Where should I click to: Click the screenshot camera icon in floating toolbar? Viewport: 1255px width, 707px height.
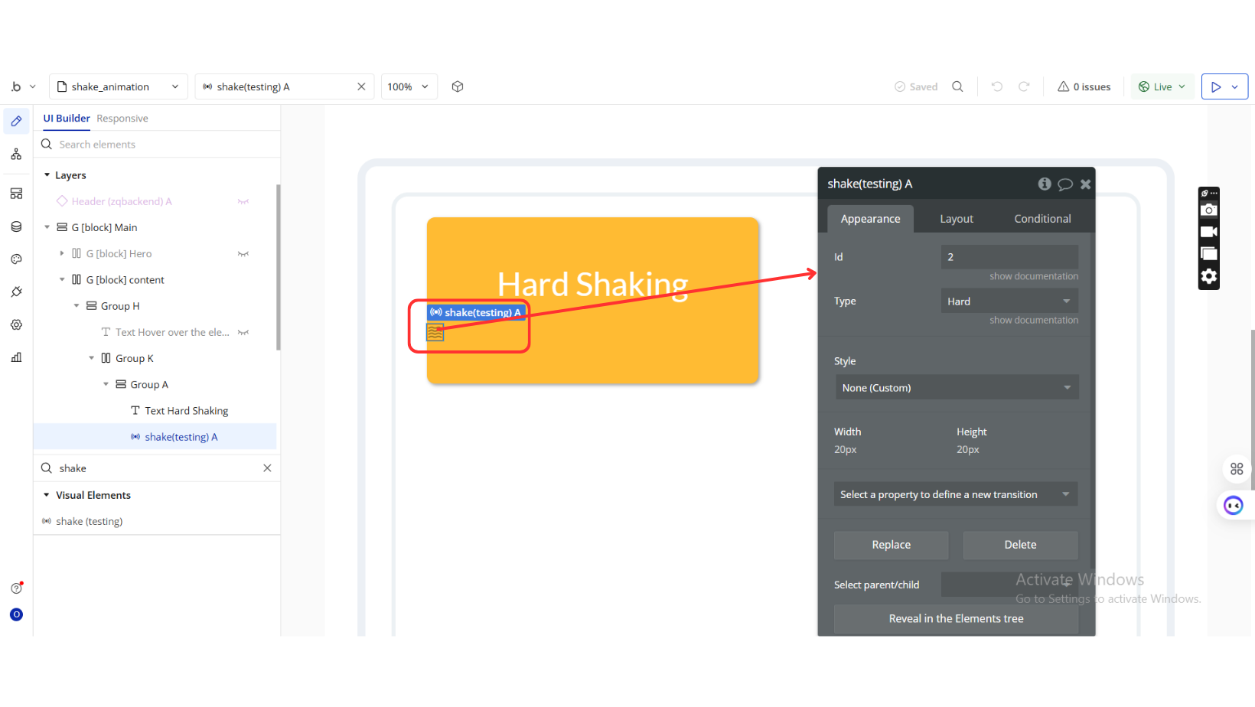[x=1209, y=210]
